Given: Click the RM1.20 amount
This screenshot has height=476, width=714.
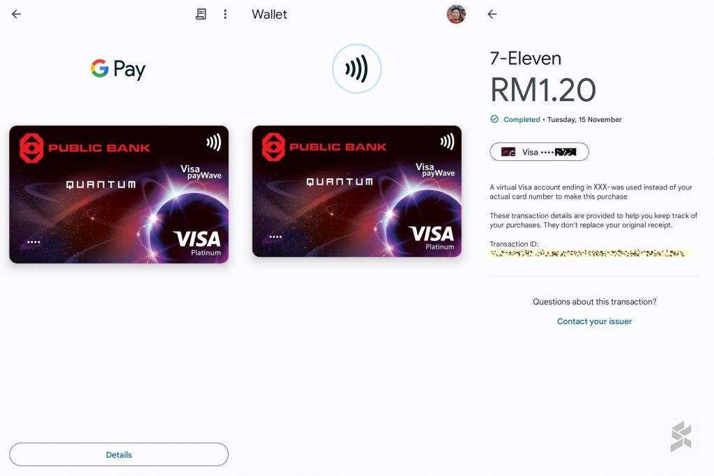Looking at the screenshot, I should (x=542, y=90).
